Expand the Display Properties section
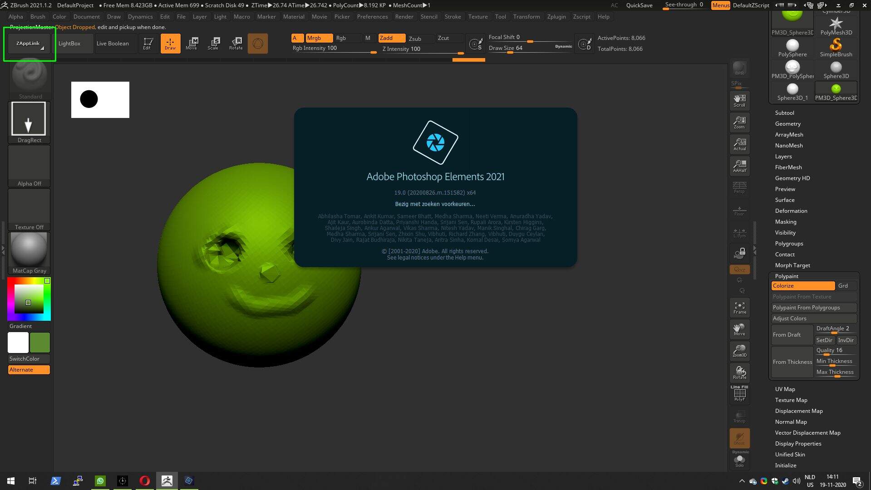871x490 pixels. point(798,444)
